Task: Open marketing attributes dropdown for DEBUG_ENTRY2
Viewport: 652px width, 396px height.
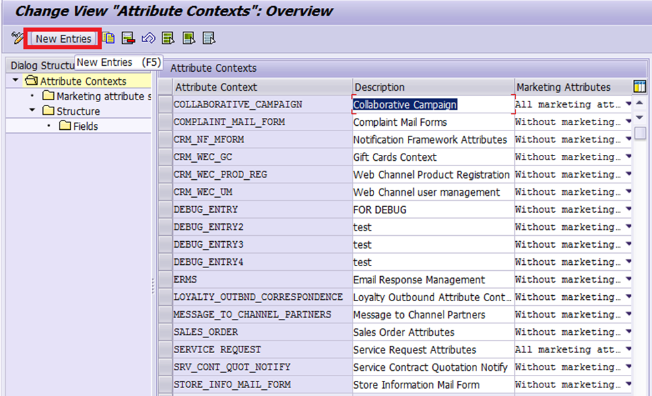Action: (628, 227)
